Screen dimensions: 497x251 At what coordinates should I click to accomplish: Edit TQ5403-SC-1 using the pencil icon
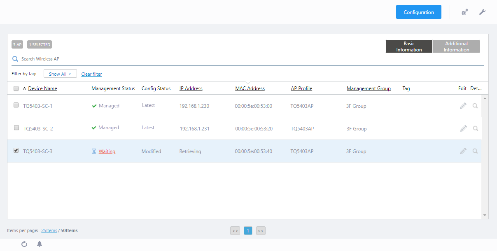click(x=463, y=106)
